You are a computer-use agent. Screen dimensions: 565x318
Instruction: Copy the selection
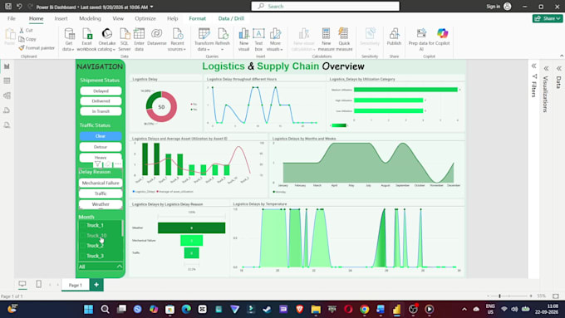pyautogui.click(x=27, y=39)
